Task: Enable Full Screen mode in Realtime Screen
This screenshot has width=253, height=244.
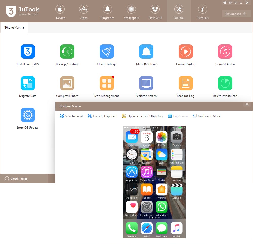Action: pyautogui.click(x=178, y=116)
